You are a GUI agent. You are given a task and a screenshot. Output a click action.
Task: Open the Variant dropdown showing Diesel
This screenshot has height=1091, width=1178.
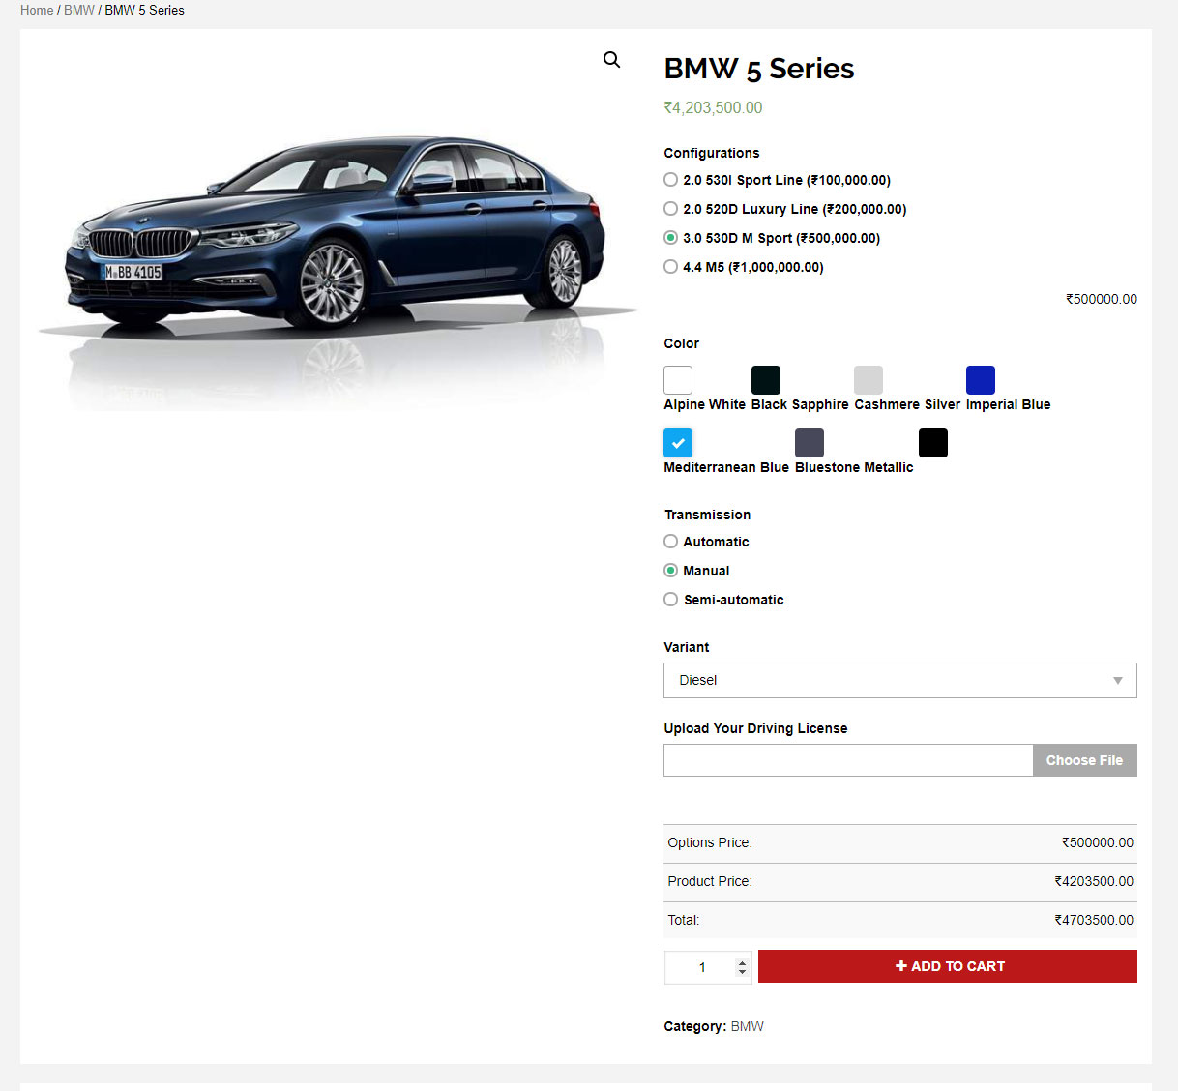coord(900,680)
